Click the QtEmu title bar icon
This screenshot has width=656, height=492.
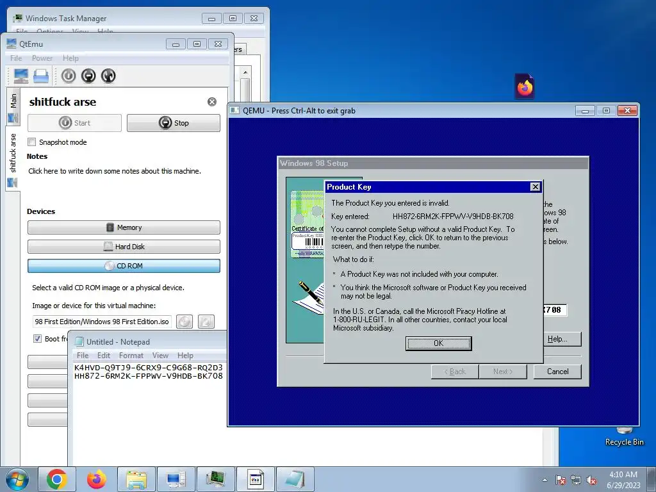pos(12,44)
